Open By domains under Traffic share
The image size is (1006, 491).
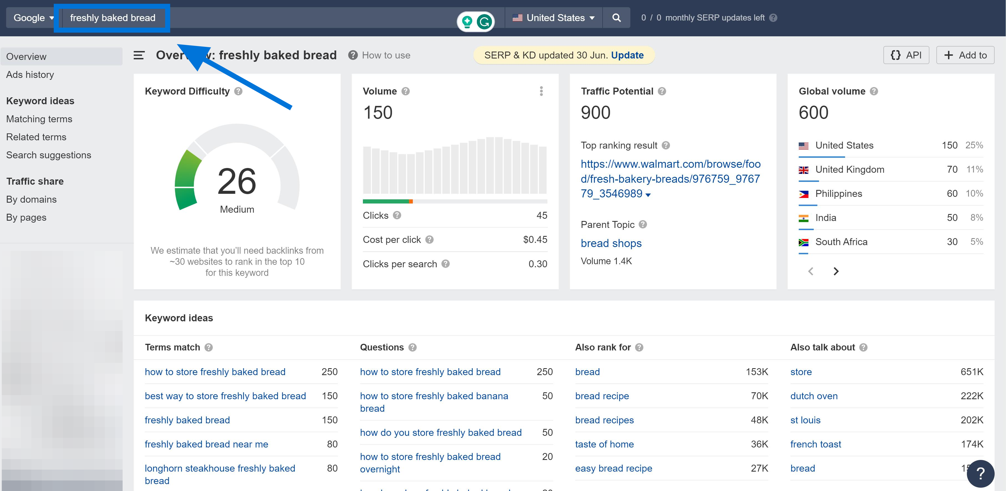pos(31,199)
